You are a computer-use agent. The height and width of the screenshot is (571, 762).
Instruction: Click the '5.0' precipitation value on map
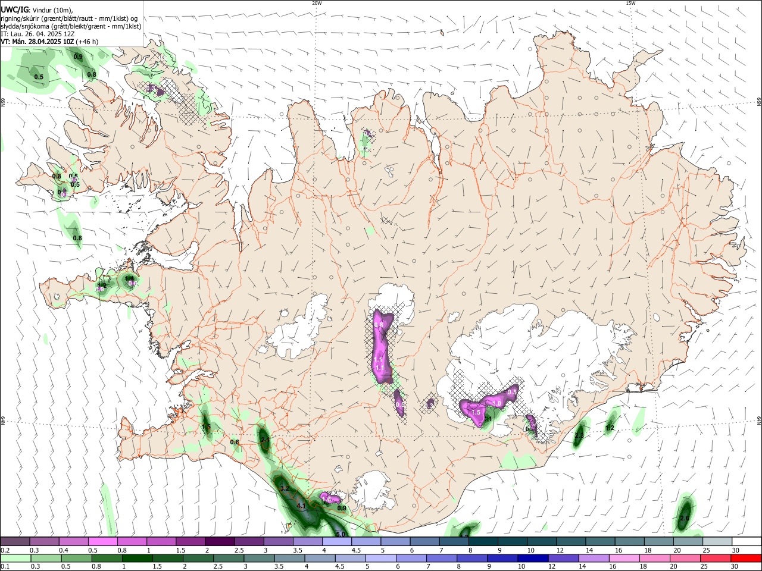(x=341, y=534)
